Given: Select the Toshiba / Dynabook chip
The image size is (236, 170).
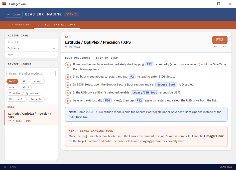Looking at the screenshot, I should [x=24, y=93].
